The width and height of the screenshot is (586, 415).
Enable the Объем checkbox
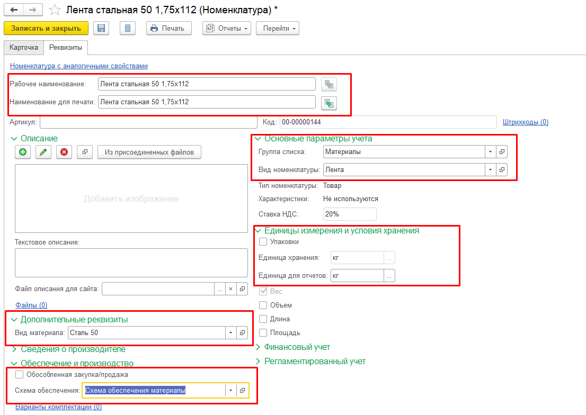(263, 305)
